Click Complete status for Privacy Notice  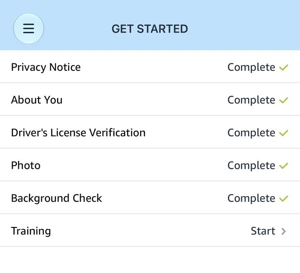click(x=251, y=68)
